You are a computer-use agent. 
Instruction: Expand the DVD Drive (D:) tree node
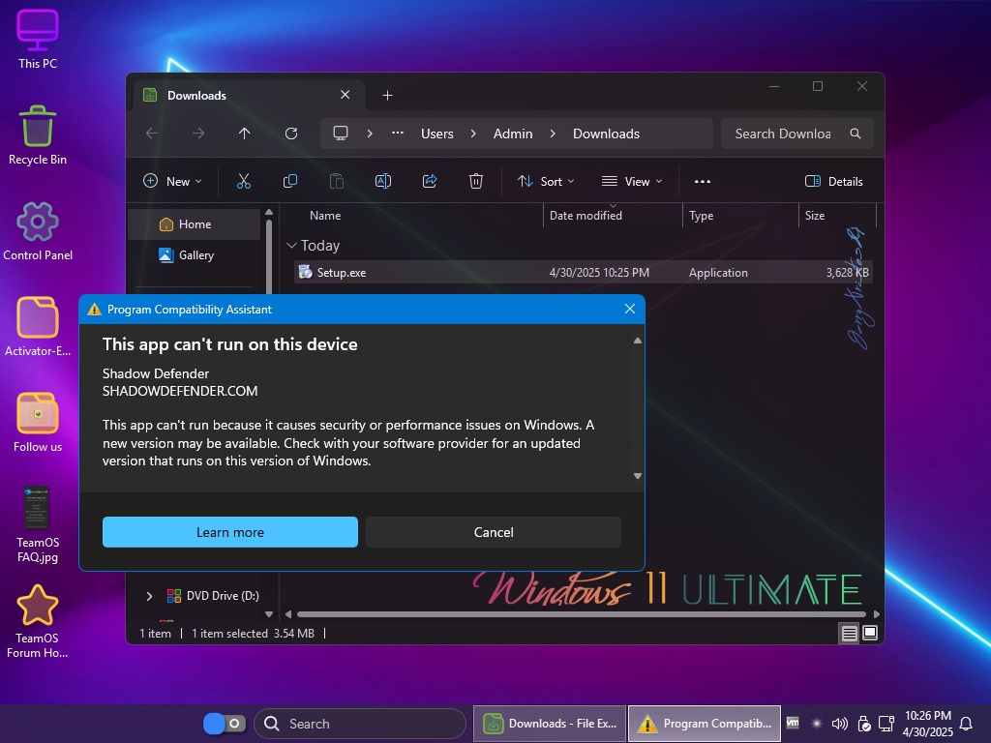tap(149, 596)
